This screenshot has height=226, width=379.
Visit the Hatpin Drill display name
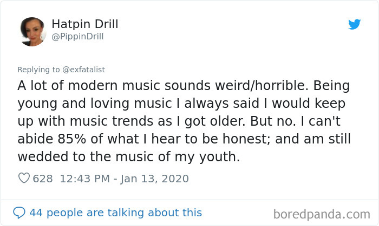[85, 24]
